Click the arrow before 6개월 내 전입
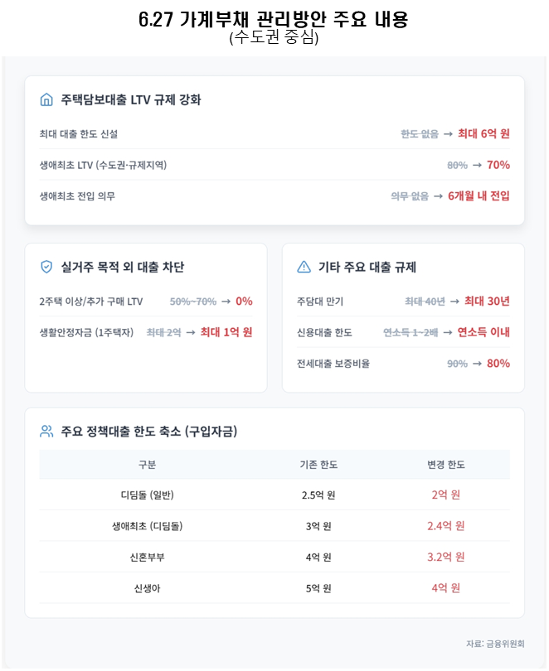This screenshot has width=549, height=671. [x=438, y=196]
